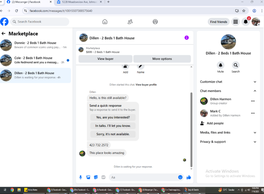Select quick response 'Yes, are you interested?'
Image resolution: width=264 pixels, height=194 pixels.
pos(113,117)
